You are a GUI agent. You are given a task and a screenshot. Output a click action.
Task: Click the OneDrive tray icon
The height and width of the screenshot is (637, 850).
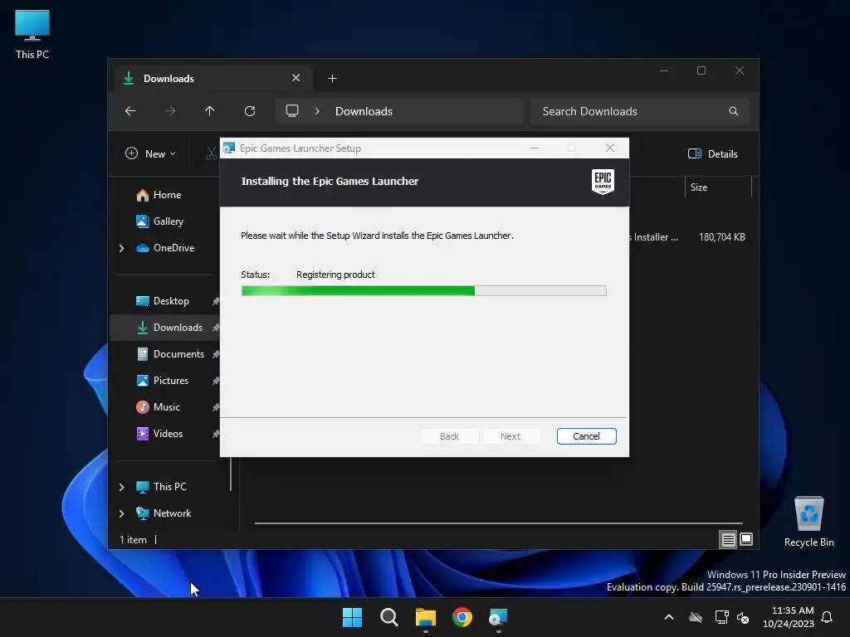pyautogui.click(x=696, y=617)
